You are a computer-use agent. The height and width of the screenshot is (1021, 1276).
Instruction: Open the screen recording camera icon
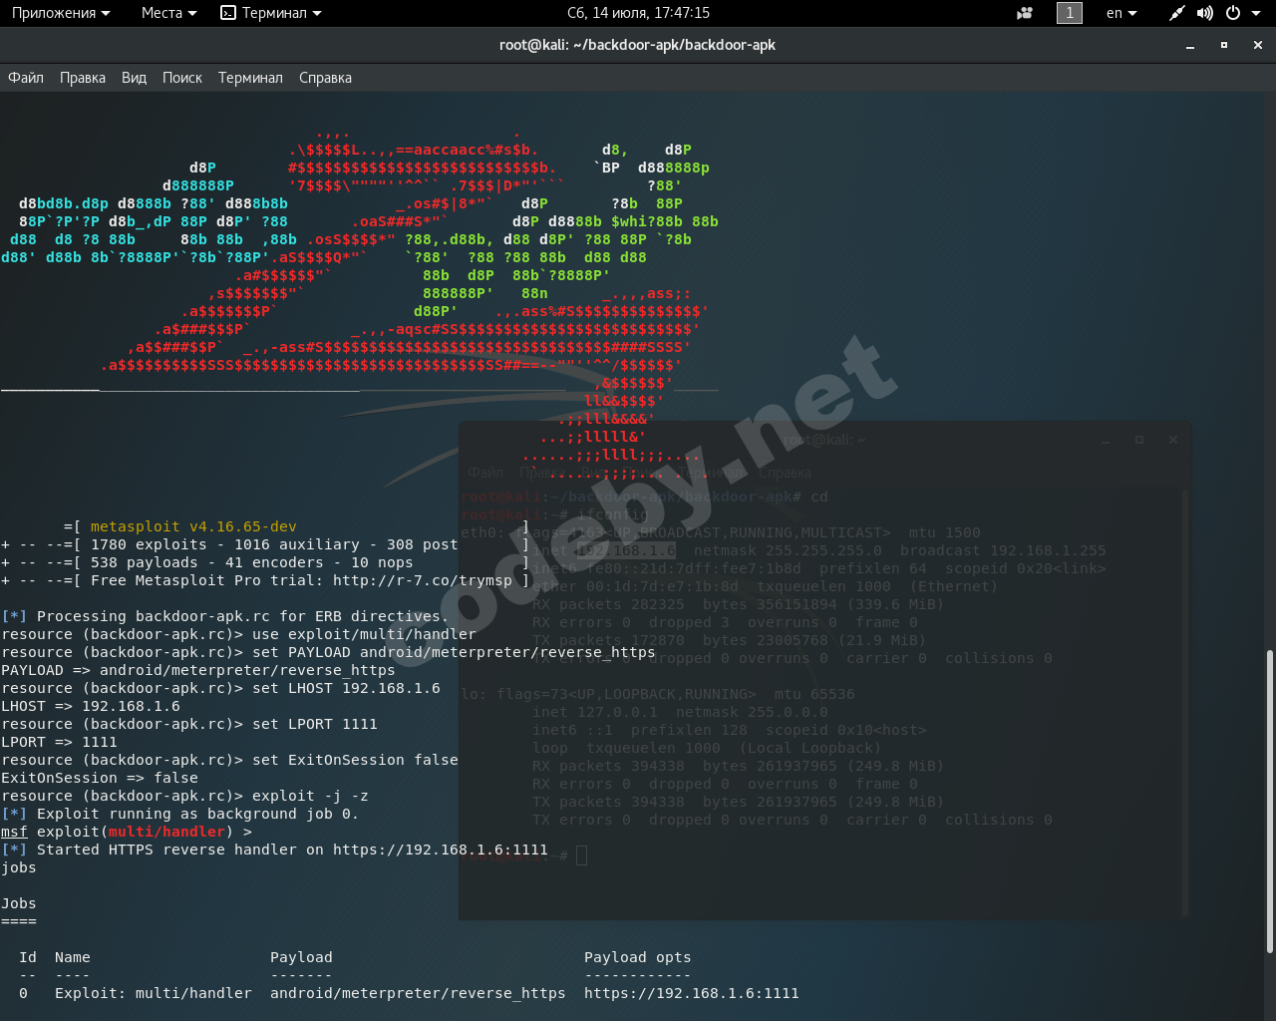[1025, 13]
